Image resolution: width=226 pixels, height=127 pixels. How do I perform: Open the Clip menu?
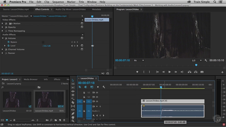[47, 2]
